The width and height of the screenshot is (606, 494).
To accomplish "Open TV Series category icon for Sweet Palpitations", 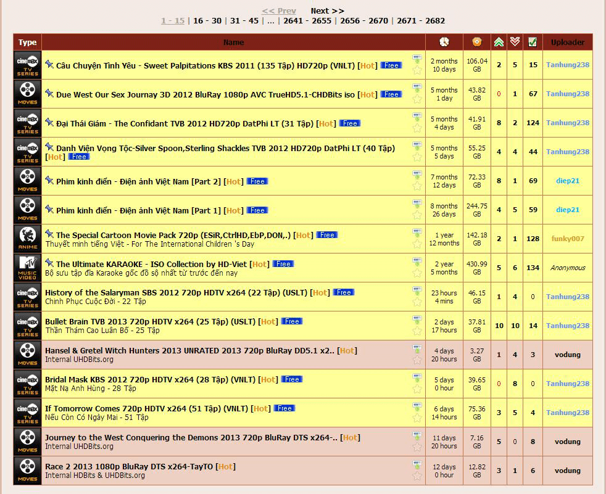I will 27,65.
